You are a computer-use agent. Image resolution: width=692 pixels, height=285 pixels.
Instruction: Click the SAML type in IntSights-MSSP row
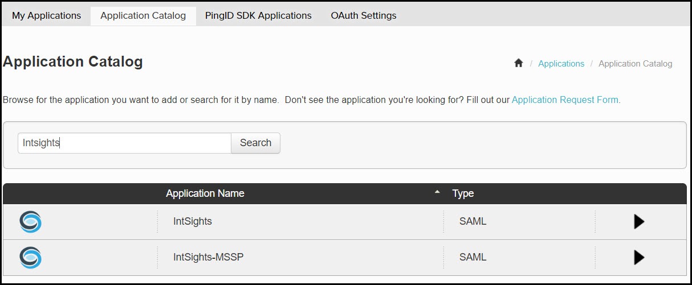tap(473, 257)
